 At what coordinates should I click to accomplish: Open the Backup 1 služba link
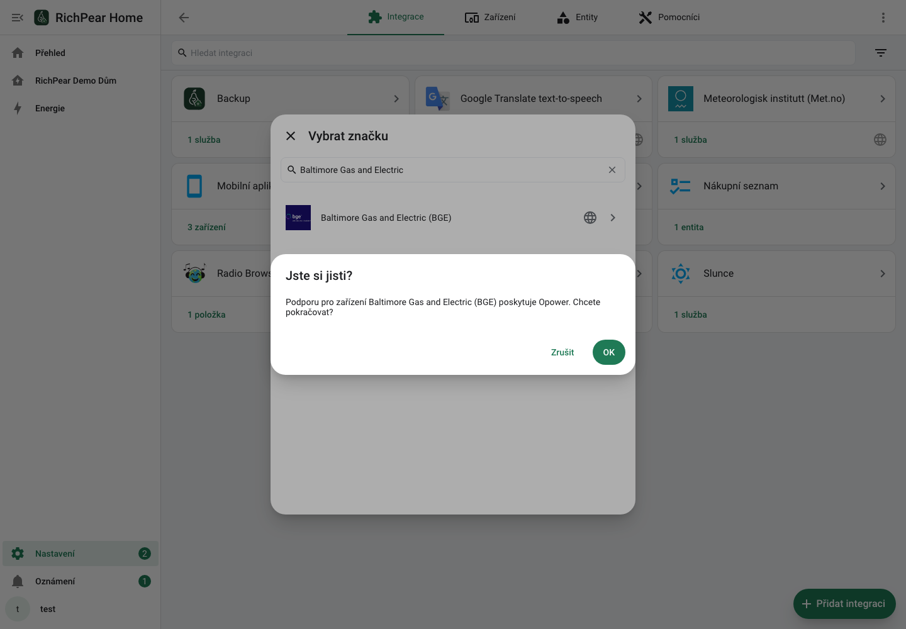tap(204, 140)
